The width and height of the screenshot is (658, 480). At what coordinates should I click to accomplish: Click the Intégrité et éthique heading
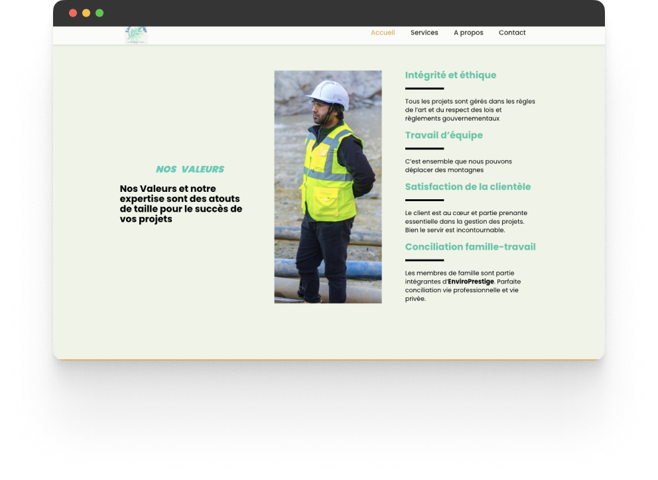tap(450, 75)
